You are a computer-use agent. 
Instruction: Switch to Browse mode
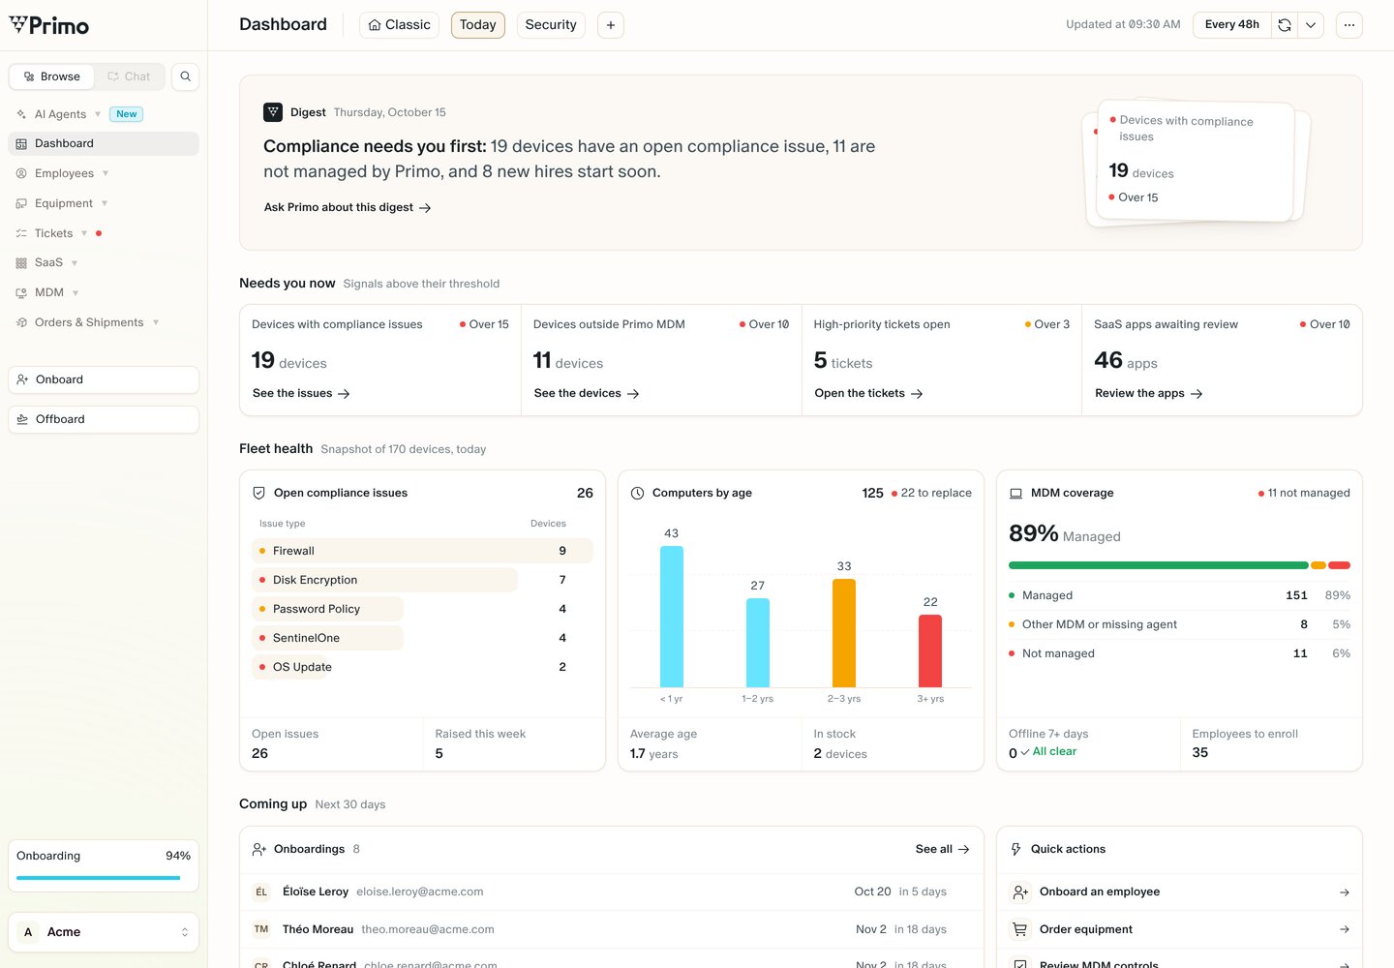(51, 76)
